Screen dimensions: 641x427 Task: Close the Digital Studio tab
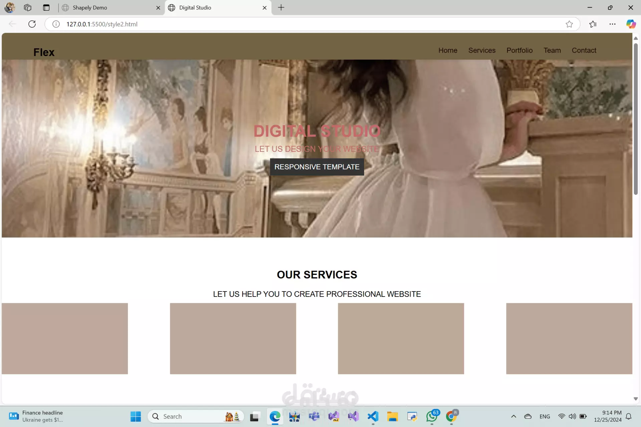pos(265,8)
